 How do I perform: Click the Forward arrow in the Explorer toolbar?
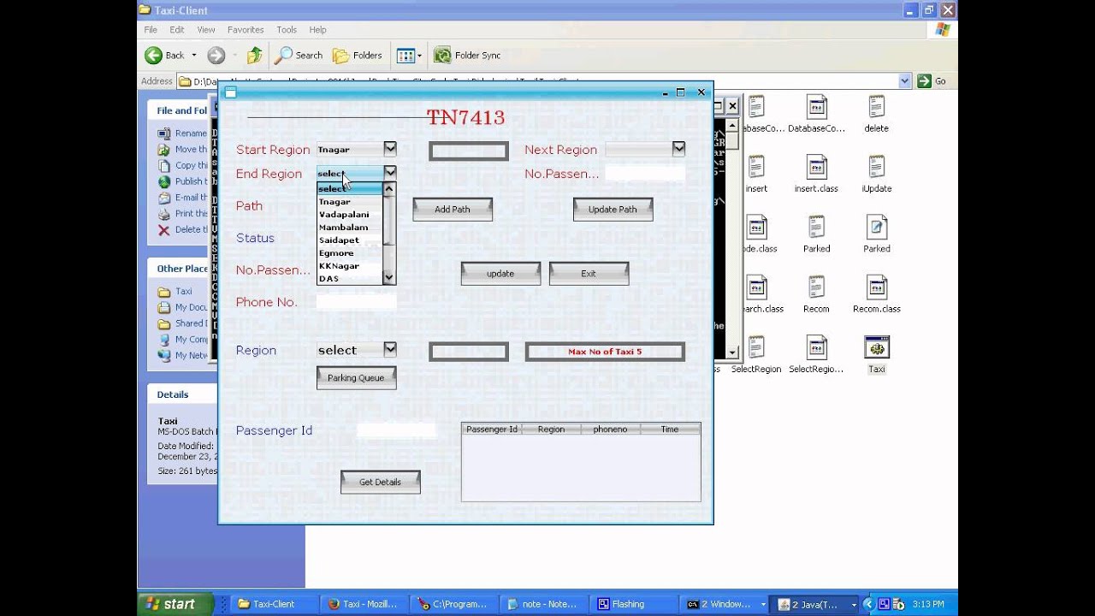click(x=216, y=56)
